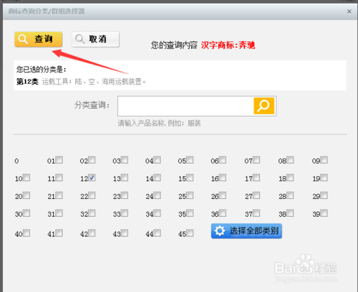Check category 37 checkbox

(256, 213)
